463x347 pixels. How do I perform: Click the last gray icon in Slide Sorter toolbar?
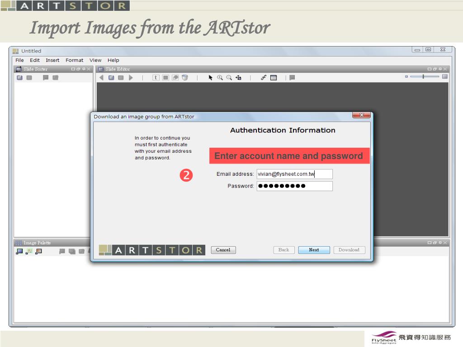click(x=55, y=78)
